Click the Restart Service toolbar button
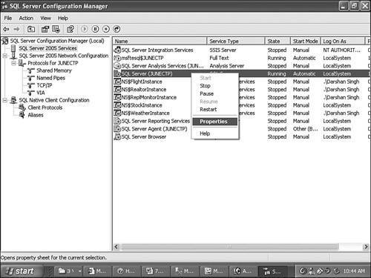Screen dimensions: 371x278 point(116,29)
